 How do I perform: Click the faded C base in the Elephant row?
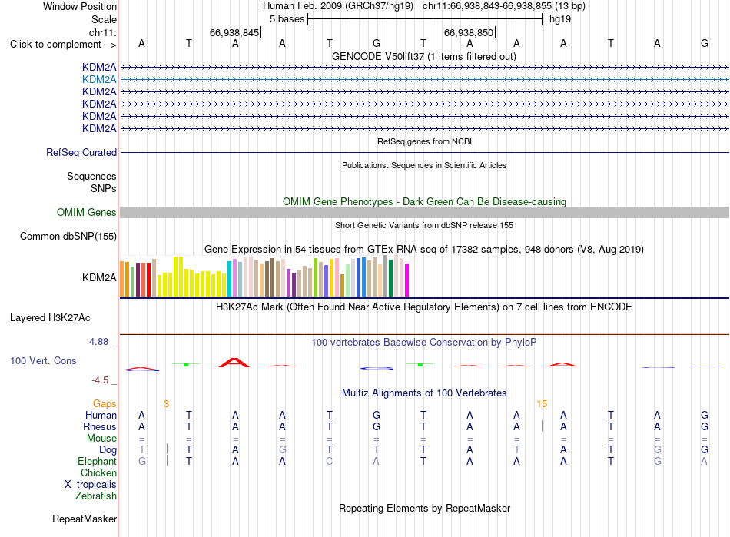pyautogui.click(x=329, y=462)
